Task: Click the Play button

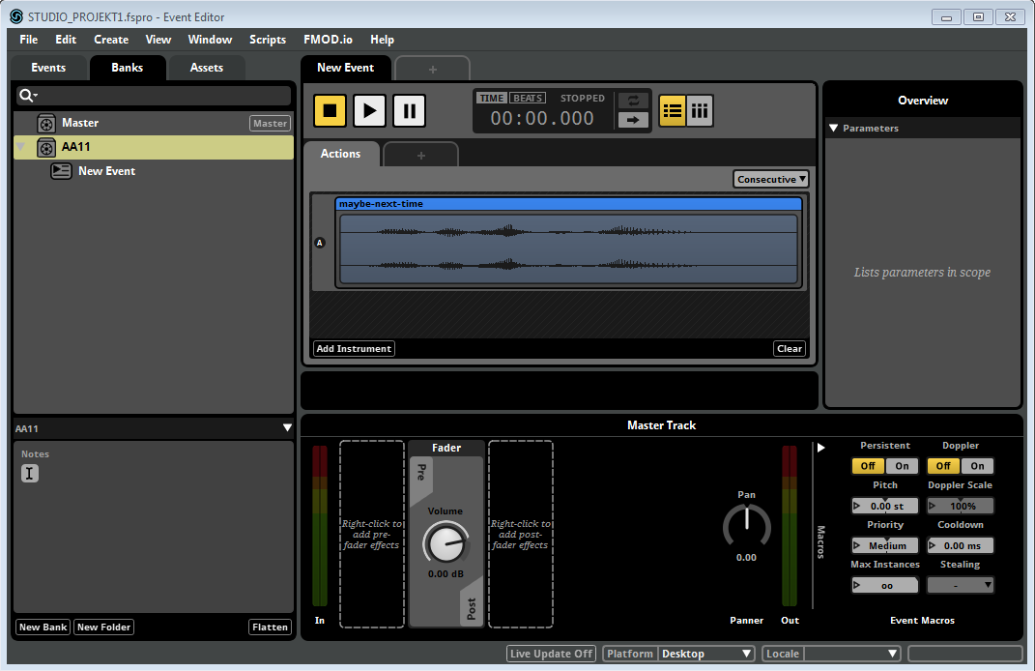Action: click(369, 111)
